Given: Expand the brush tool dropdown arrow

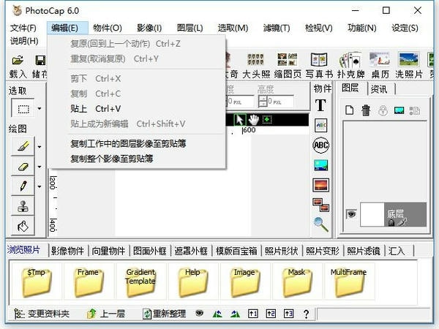Looking at the screenshot, I should [x=40, y=147].
